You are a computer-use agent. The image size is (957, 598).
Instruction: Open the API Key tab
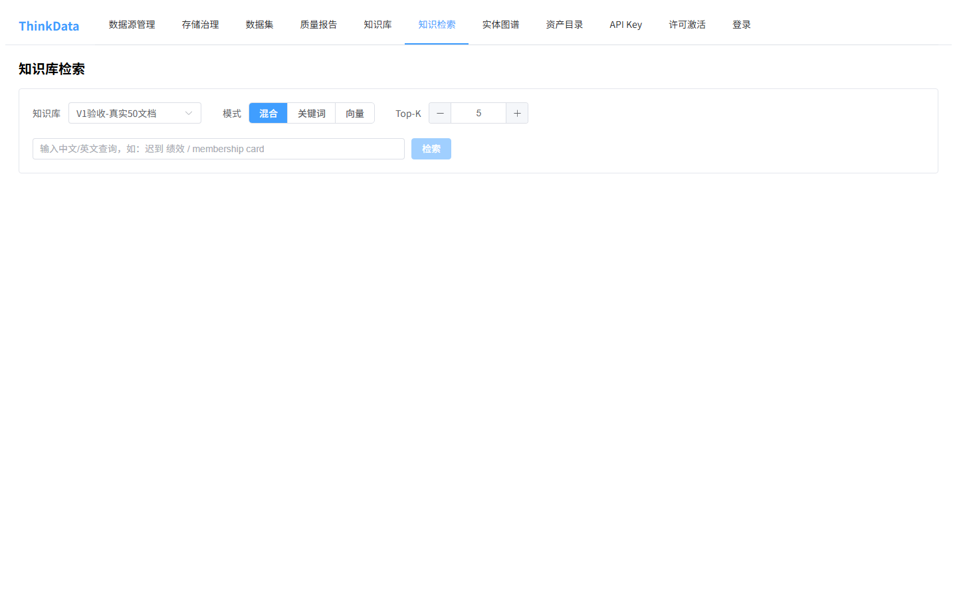point(625,25)
